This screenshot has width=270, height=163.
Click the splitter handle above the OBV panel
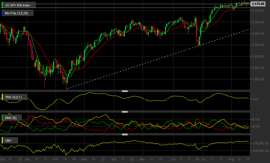point(125,135)
